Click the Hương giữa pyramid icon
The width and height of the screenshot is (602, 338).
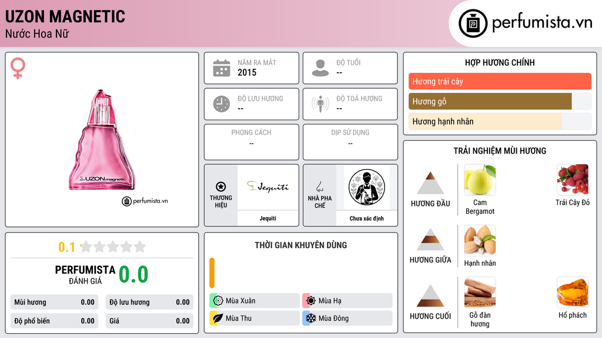430,239
